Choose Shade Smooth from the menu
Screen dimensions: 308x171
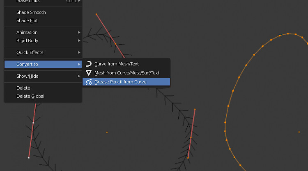coord(31,12)
